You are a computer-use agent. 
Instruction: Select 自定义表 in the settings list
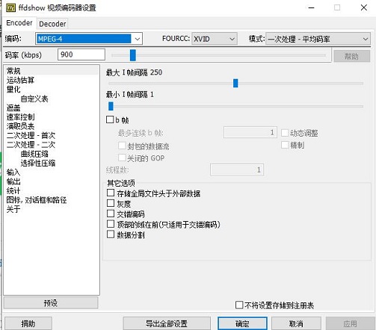tap(34, 99)
